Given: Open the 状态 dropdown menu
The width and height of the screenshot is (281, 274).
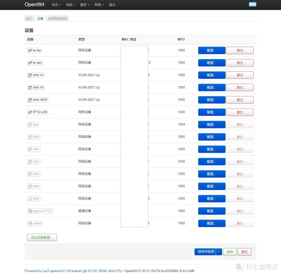Looking at the screenshot, I should (56, 5).
